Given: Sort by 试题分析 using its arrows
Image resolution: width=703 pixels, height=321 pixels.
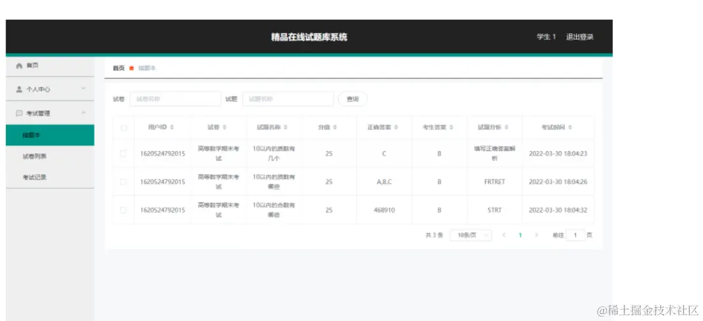Looking at the screenshot, I should tap(506, 128).
